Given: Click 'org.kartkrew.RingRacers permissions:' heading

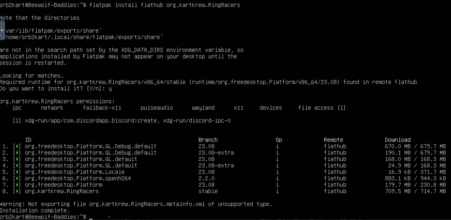Looking at the screenshot, I should click(x=57, y=101).
